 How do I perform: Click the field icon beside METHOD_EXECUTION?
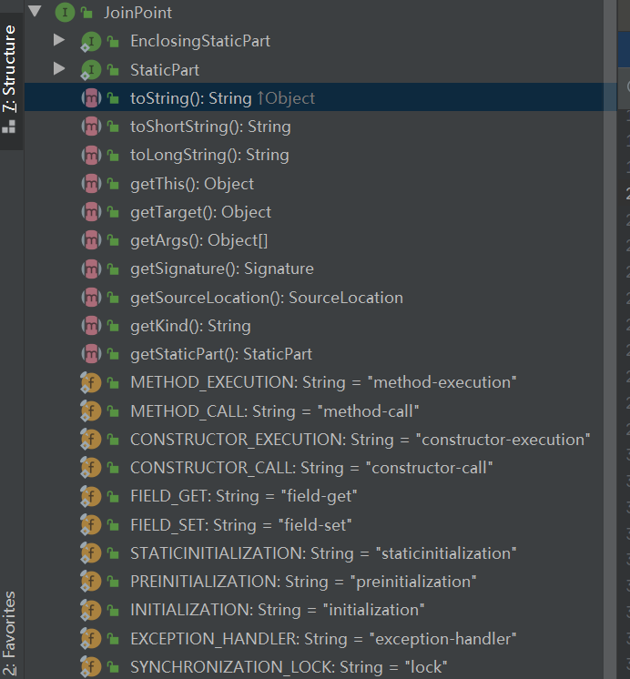[x=91, y=383]
